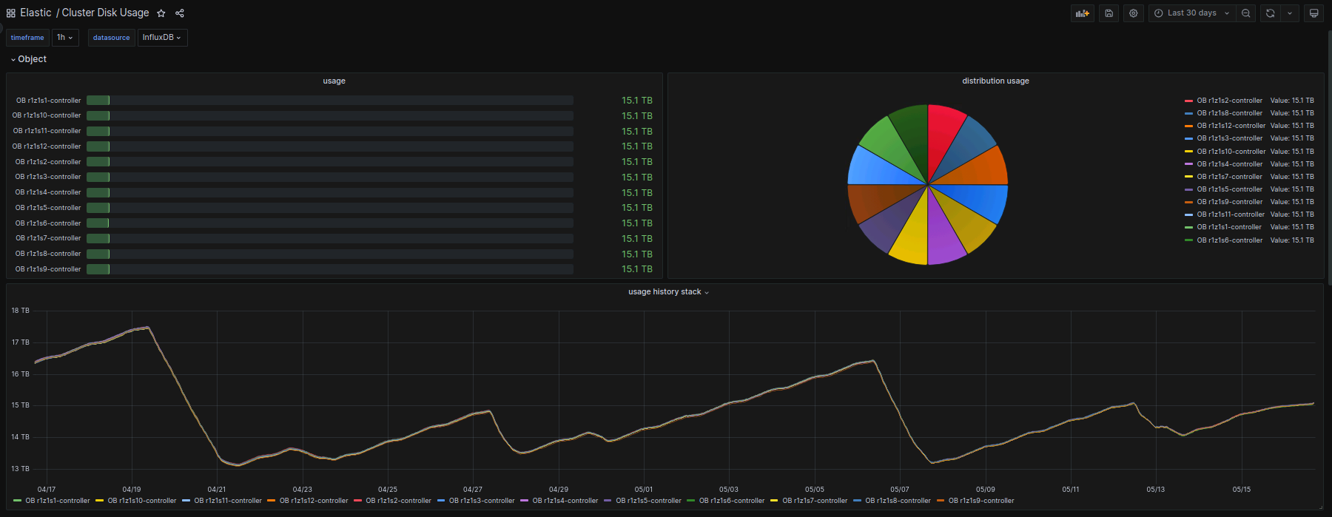The width and height of the screenshot is (1332, 517).
Task: Open the InfluxDB datasource dropdown
Action: coord(162,38)
